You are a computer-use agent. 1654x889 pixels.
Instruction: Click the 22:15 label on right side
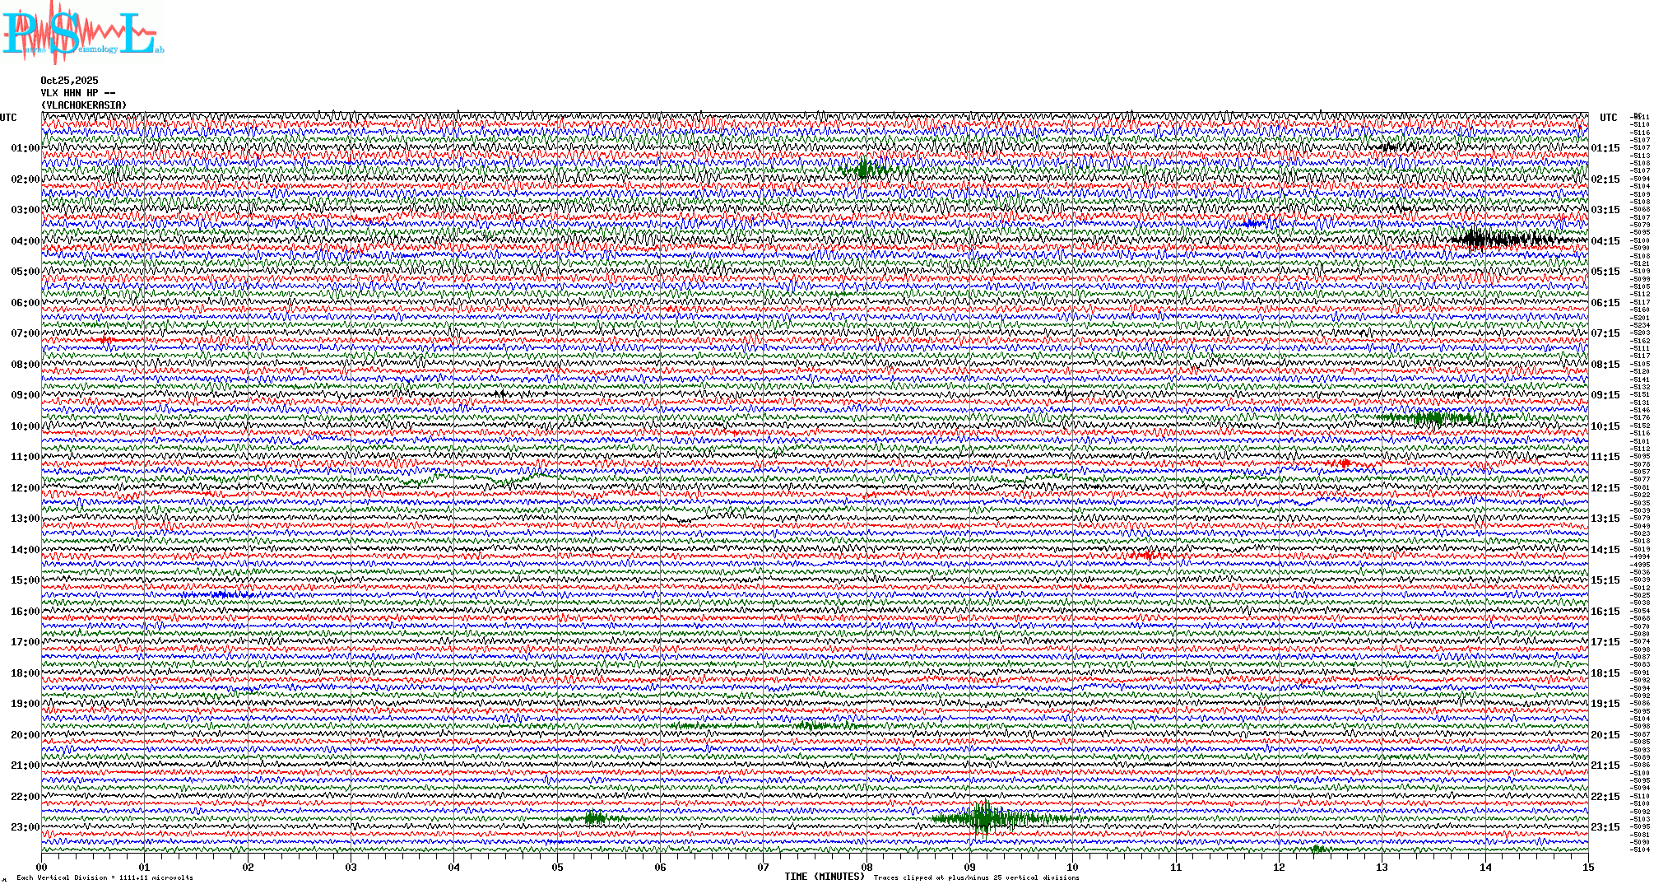click(x=1605, y=797)
